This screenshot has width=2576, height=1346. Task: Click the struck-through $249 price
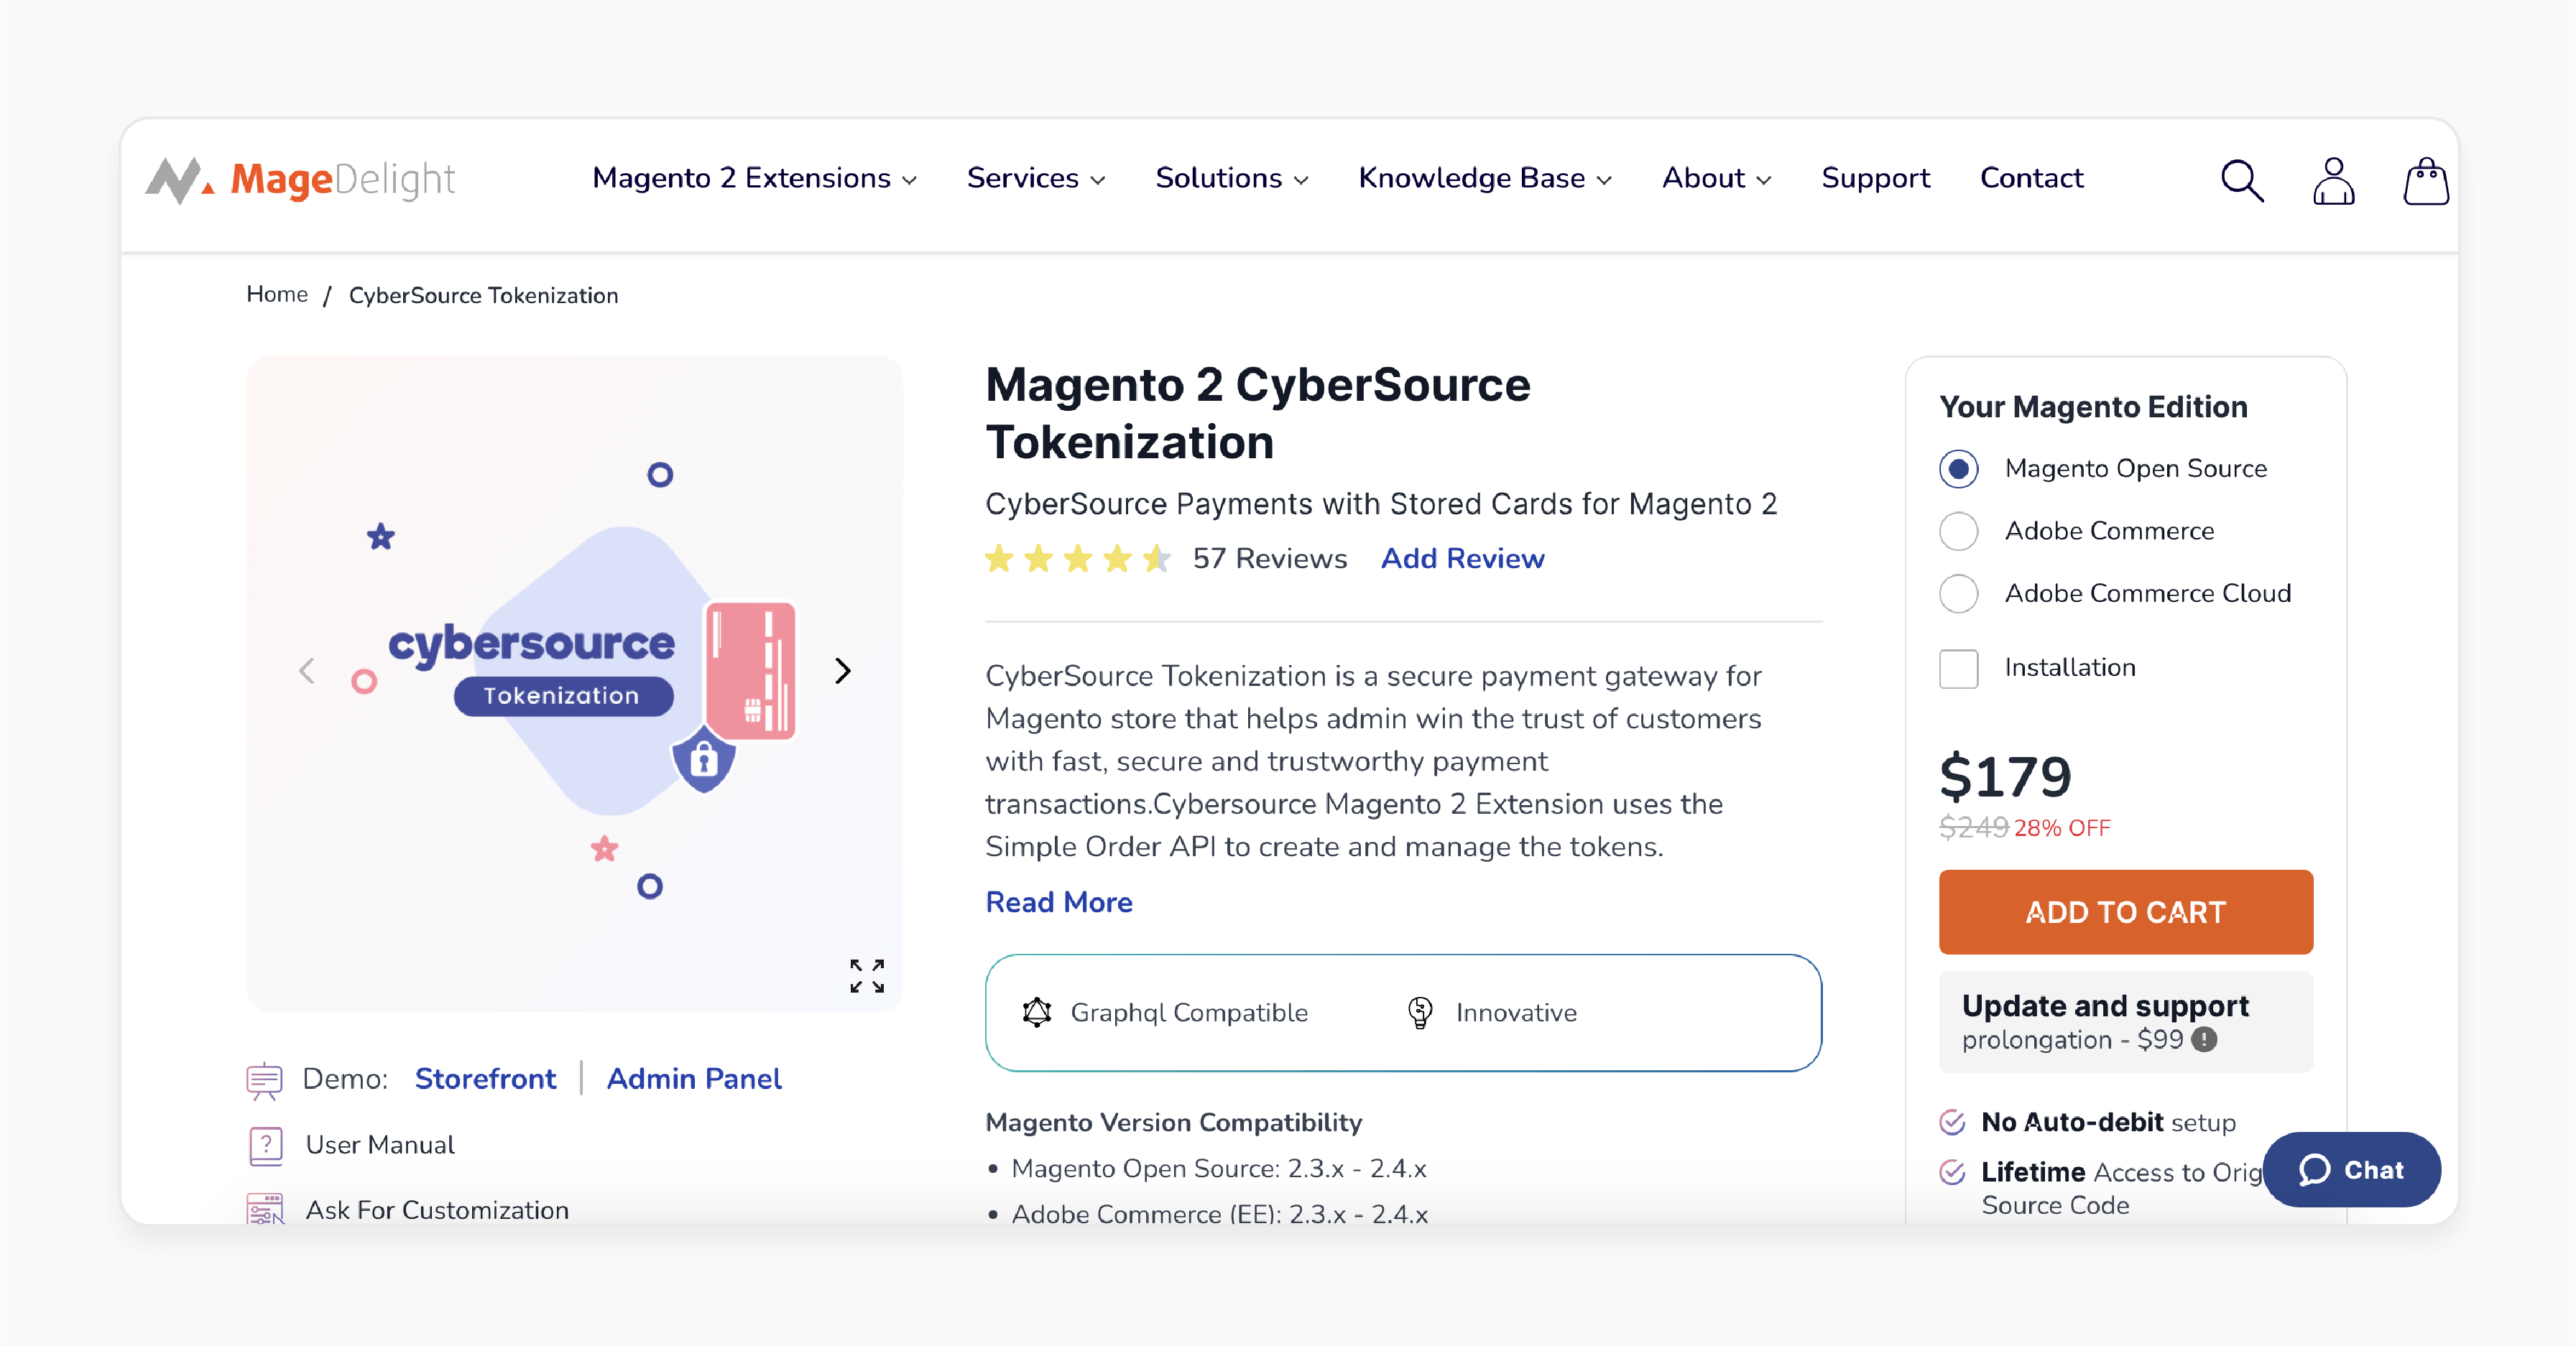(1973, 827)
